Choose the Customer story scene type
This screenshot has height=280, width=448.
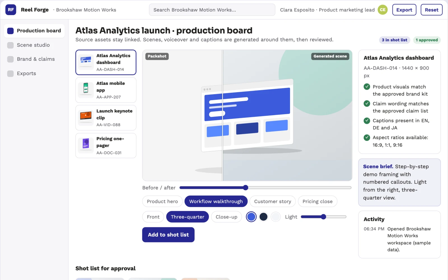(272, 201)
